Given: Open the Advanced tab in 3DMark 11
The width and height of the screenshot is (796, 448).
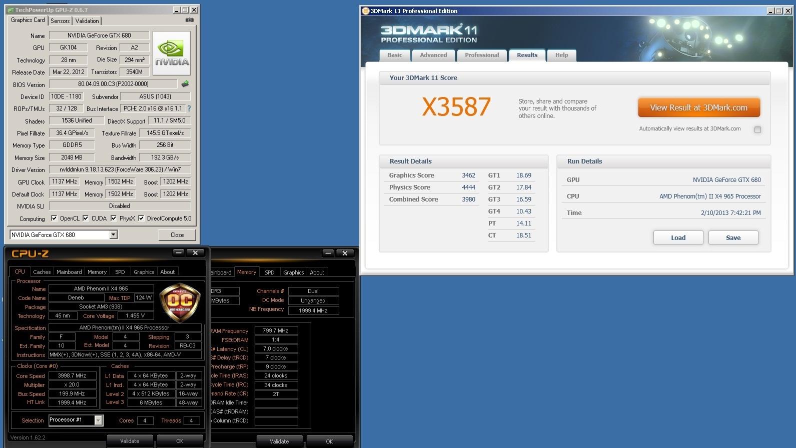Looking at the screenshot, I should 433,55.
